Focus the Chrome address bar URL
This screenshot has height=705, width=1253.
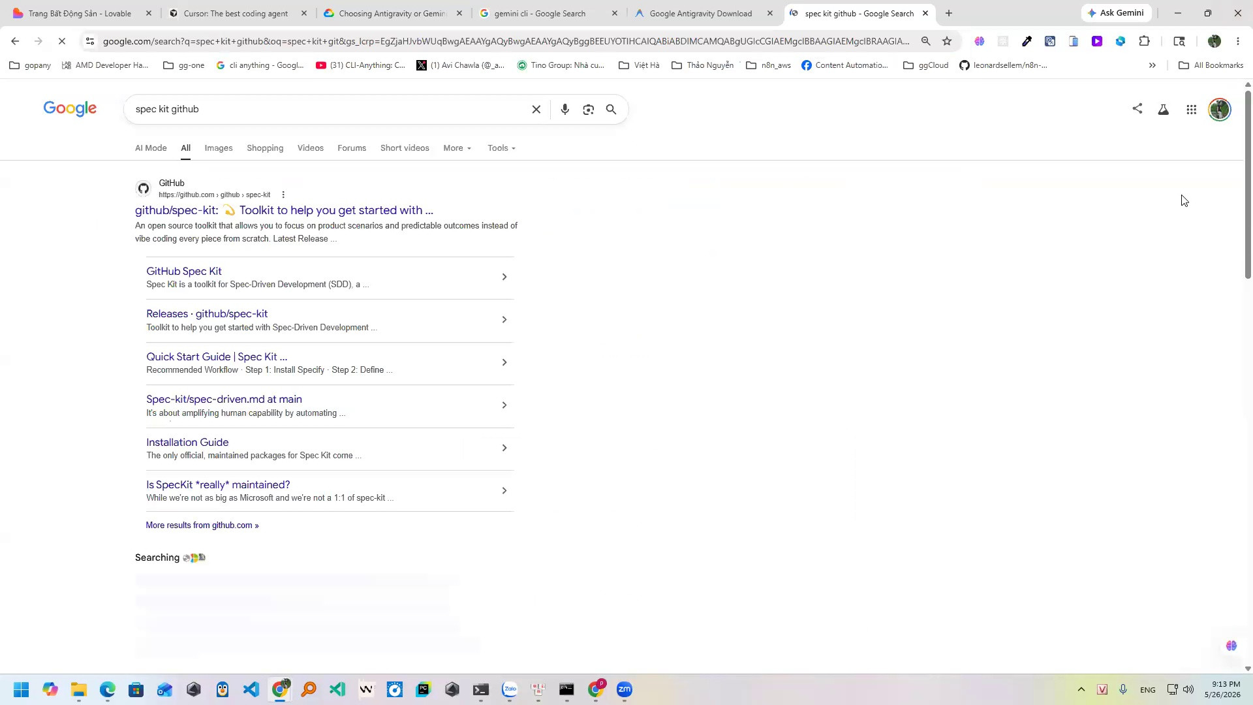coord(506,41)
